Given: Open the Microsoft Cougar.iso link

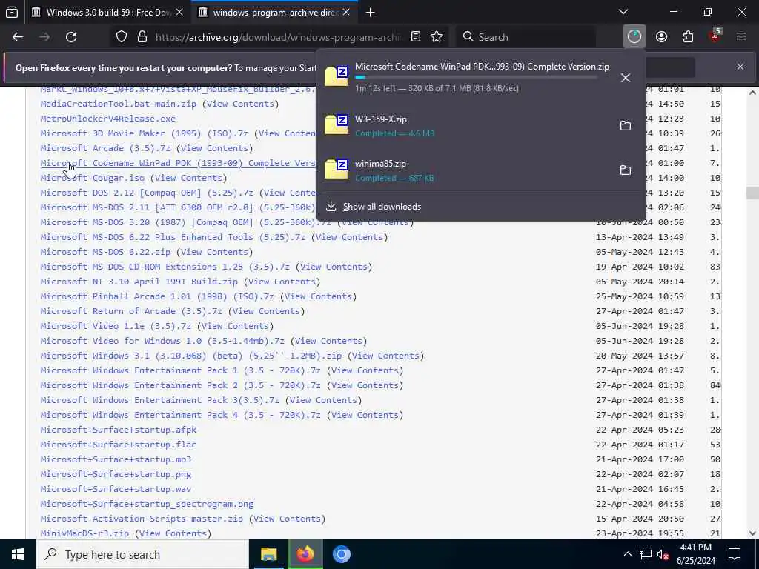Looking at the screenshot, I should point(93,178).
